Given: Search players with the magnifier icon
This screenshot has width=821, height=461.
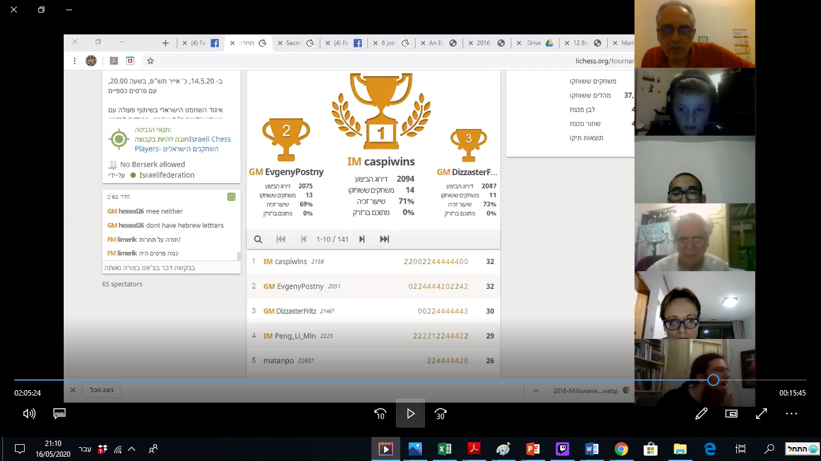Looking at the screenshot, I should point(258,239).
